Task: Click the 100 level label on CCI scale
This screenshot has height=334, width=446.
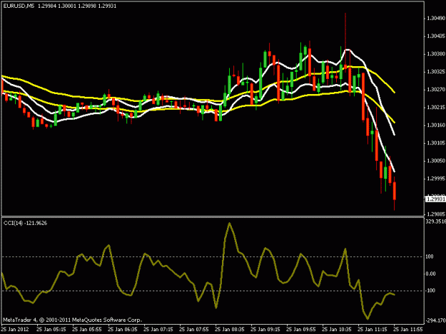Action: 430,257
